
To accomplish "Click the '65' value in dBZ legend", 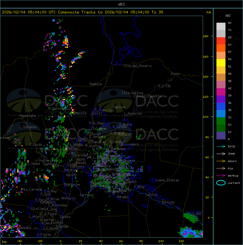I will (230, 37).
